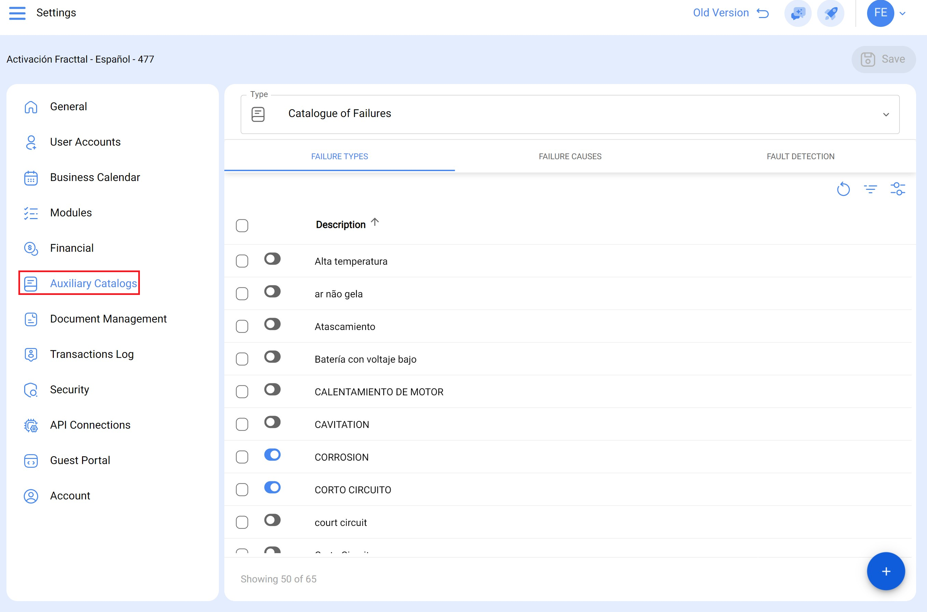Viewport: 927px width, 612px height.
Task: Open Document Management in sidebar
Action: [x=108, y=319]
